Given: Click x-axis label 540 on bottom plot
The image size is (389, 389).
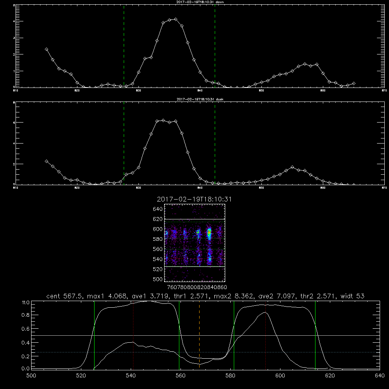Looking at the screenshot, I should coord(131,376).
